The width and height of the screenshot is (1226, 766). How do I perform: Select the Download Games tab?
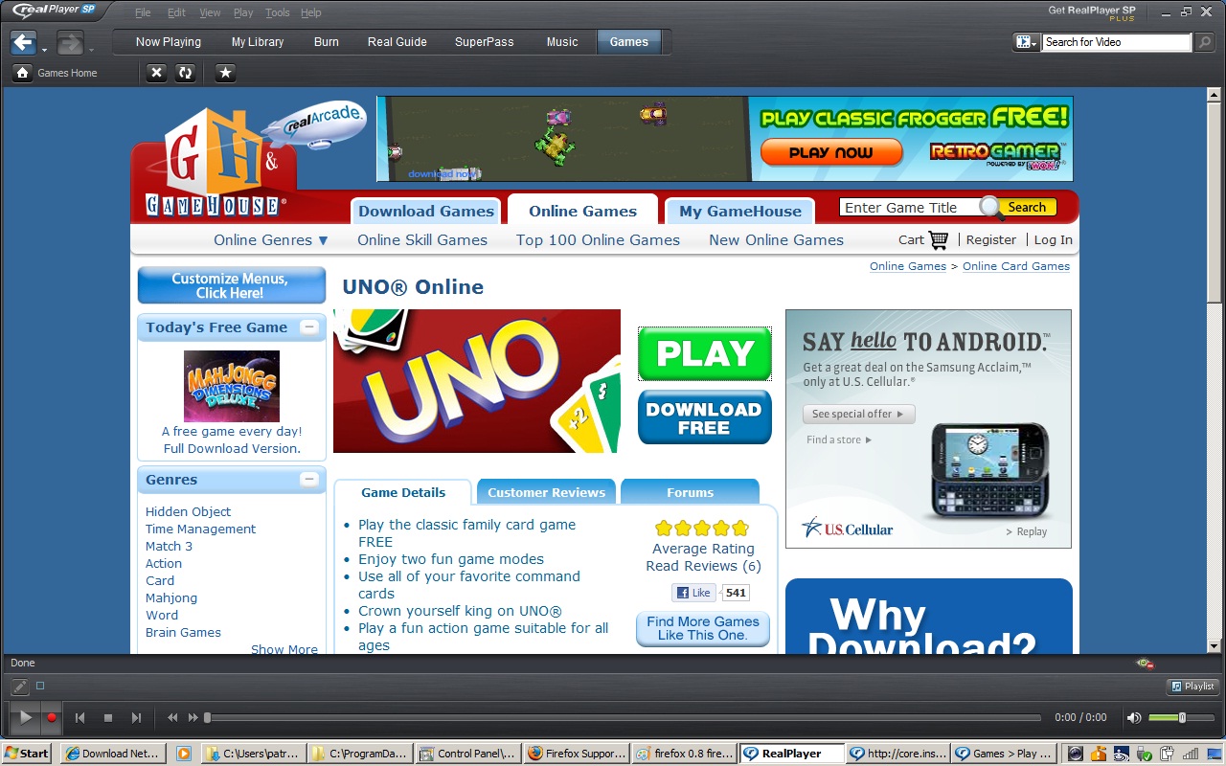coord(426,212)
